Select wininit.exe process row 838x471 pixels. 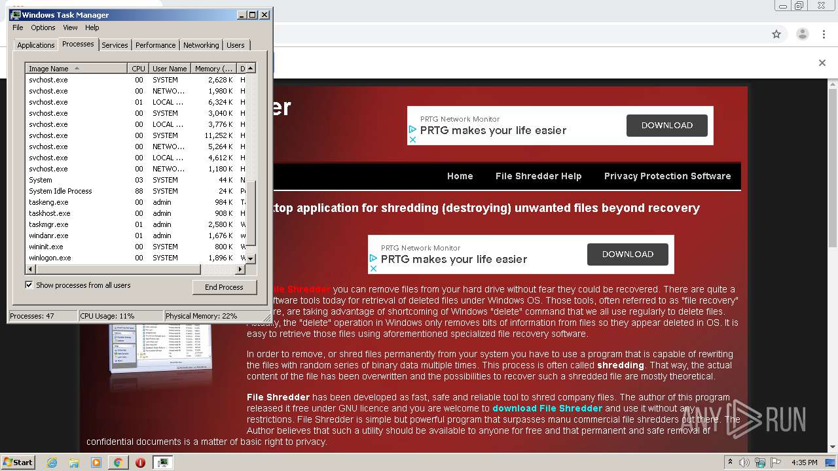pyautogui.click(x=136, y=247)
